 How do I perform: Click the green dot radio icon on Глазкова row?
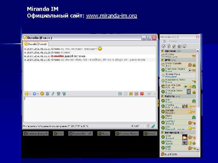(190, 70)
